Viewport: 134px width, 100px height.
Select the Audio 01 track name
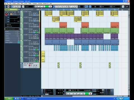(x=31, y=64)
